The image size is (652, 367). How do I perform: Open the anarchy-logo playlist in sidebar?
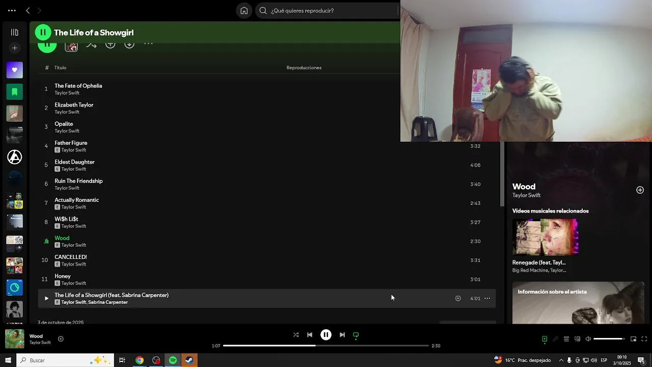tap(15, 157)
